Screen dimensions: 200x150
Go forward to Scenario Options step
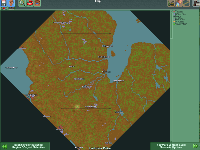tap(175, 146)
